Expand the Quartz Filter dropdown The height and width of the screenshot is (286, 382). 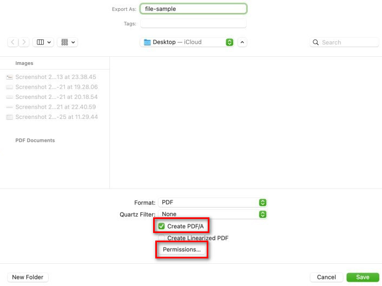tap(213, 214)
